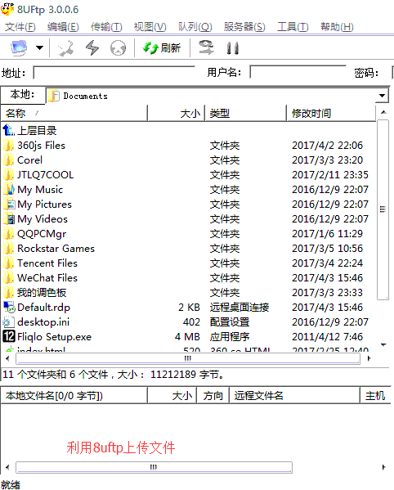Image resolution: width=394 pixels, height=490 pixels.
Task: Select the Tencent Files folder icon
Action: point(9,263)
